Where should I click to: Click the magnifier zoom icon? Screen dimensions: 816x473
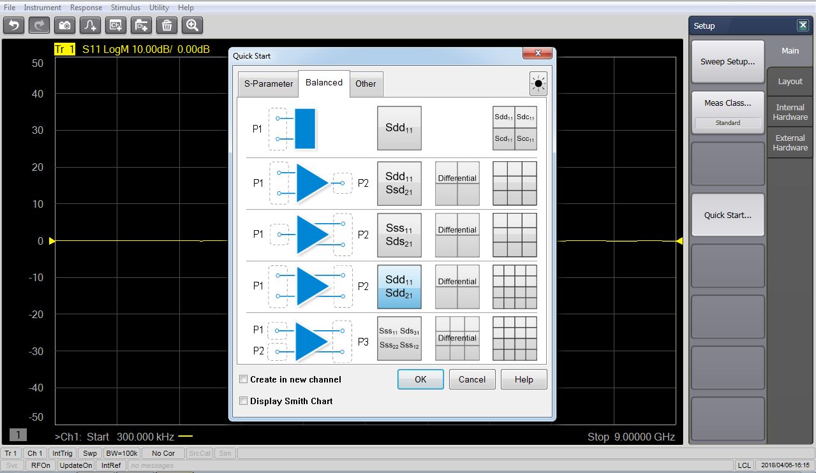click(x=192, y=25)
